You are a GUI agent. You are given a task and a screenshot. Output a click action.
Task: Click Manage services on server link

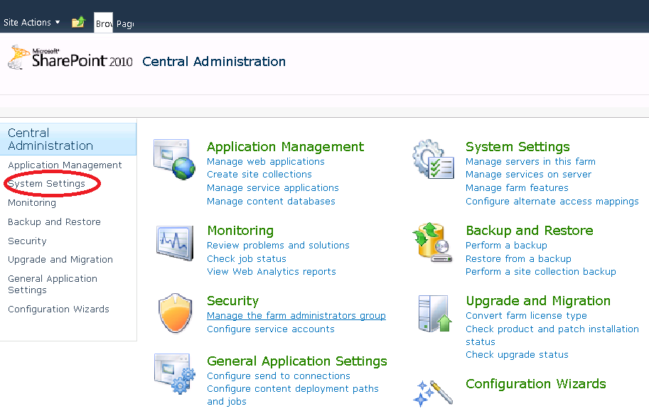point(529,174)
